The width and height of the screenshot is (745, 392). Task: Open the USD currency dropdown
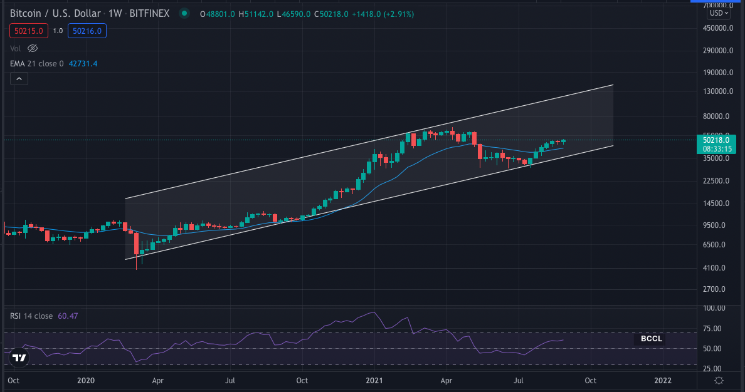719,13
